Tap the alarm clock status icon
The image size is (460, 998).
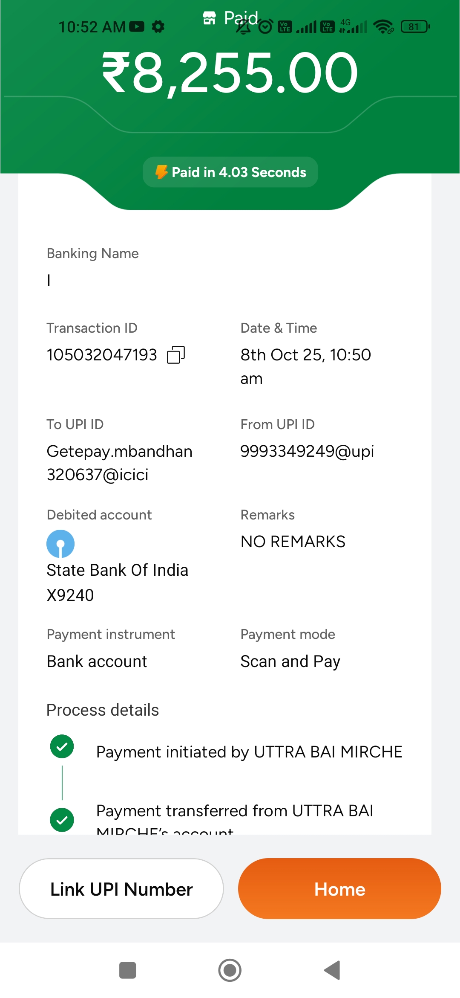tap(266, 27)
